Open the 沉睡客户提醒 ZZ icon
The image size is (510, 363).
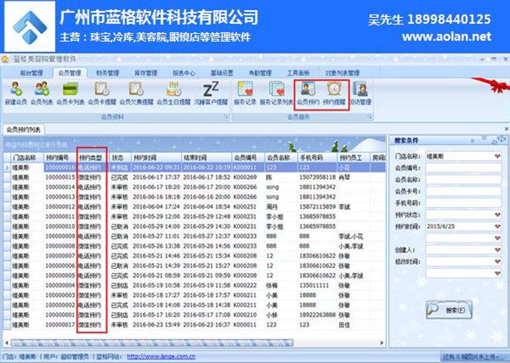point(211,93)
